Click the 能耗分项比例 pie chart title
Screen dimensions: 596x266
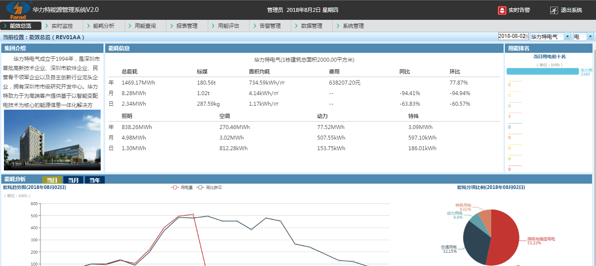point(491,187)
